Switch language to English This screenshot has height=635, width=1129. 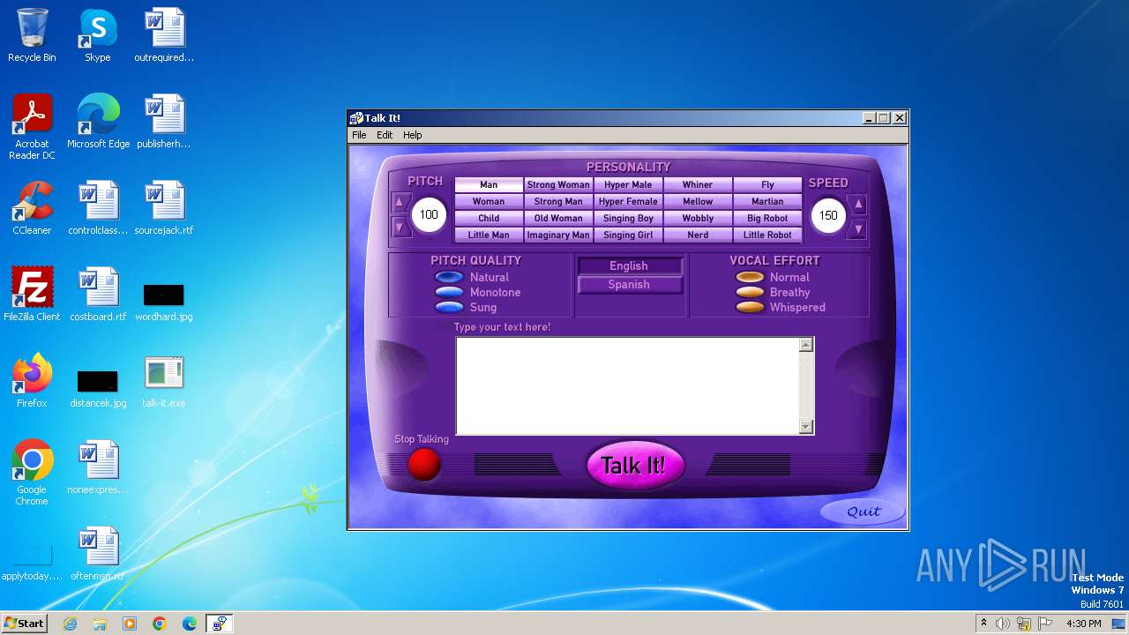629,265
